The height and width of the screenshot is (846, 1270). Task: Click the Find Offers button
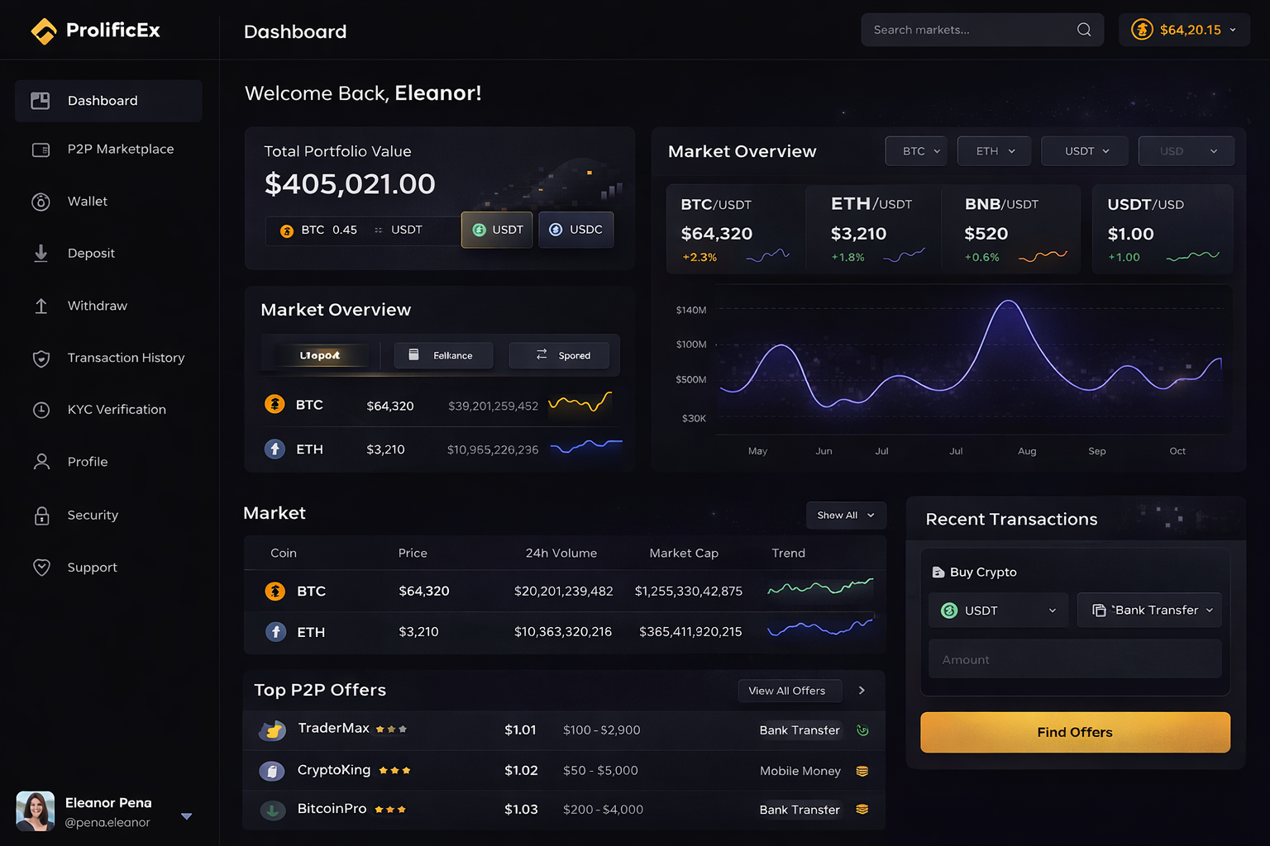click(1074, 732)
